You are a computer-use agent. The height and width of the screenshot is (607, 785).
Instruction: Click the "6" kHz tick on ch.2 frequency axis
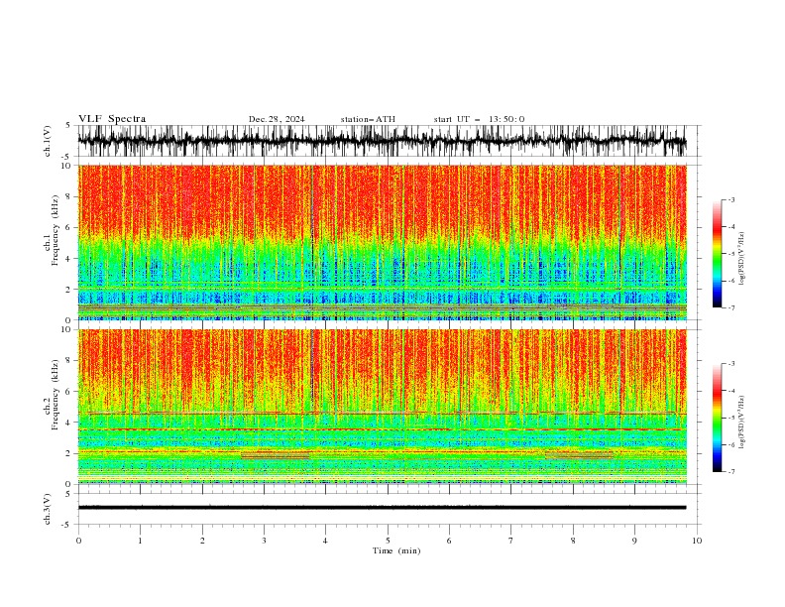click(68, 391)
